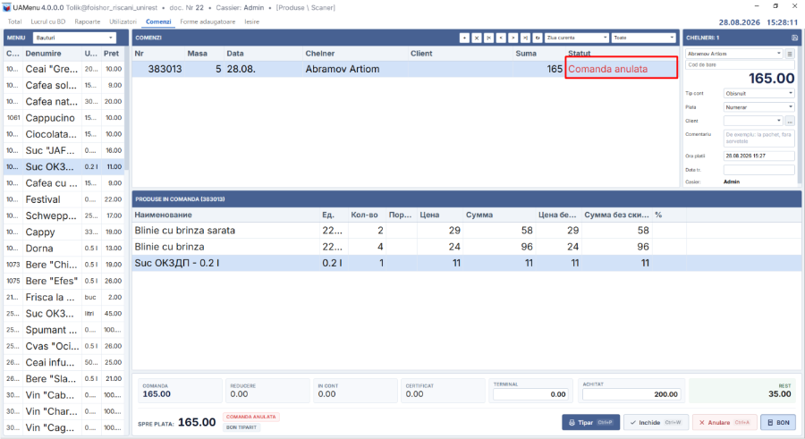Jump to last order record icon
805x439 pixels.
pos(525,38)
